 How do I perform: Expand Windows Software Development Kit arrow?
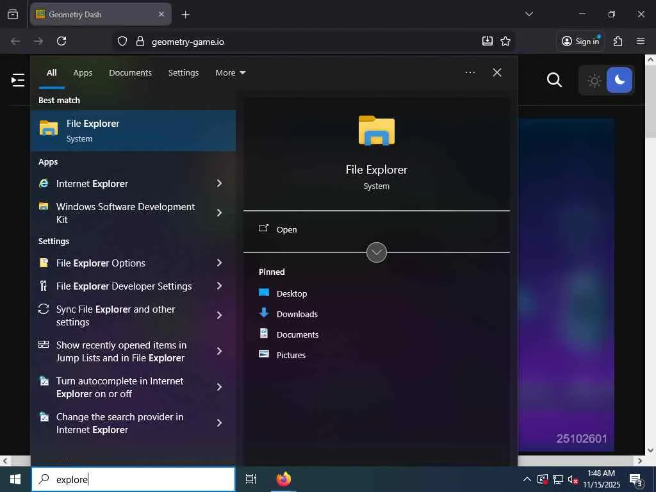pyautogui.click(x=219, y=213)
